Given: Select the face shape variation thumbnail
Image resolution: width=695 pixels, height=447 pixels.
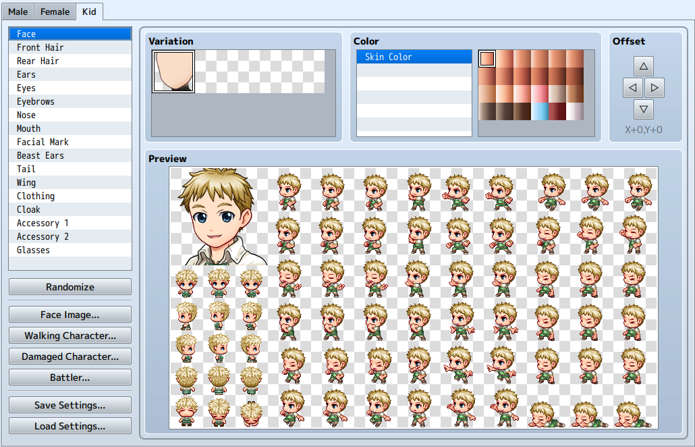Looking at the screenshot, I should point(173,72).
